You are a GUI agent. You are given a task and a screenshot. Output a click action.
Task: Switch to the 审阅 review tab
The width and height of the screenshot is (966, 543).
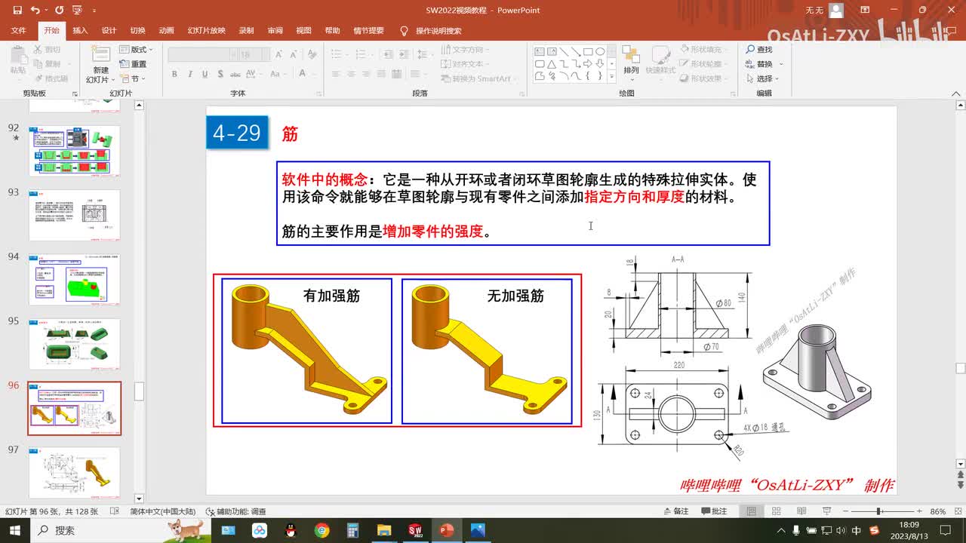click(x=275, y=31)
